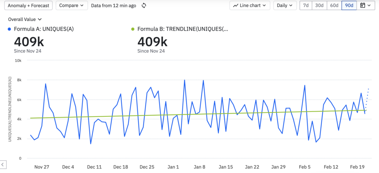Open the Compare dropdown
379x173 pixels.
pos(71,6)
